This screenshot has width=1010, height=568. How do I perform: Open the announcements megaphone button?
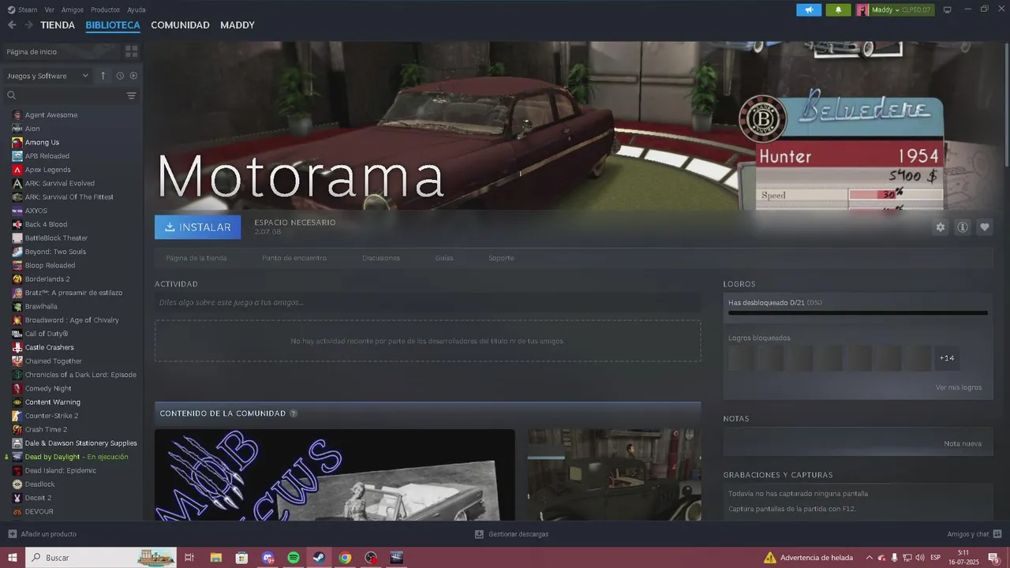click(x=809, y=9)
